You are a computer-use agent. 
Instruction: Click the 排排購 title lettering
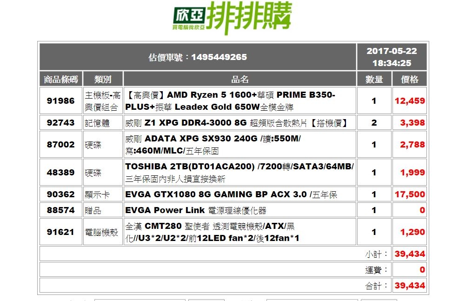(249, 17)
